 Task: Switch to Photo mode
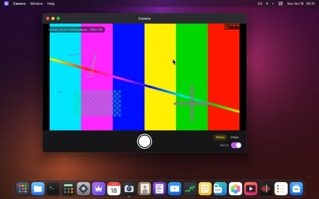coord(220,137)
